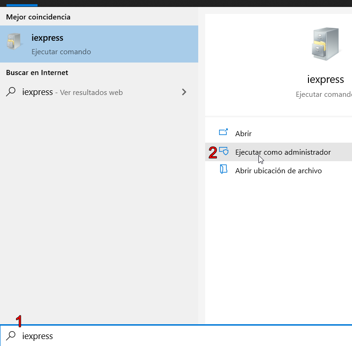Click the iexpress title in preview pane

pos(326,80)
